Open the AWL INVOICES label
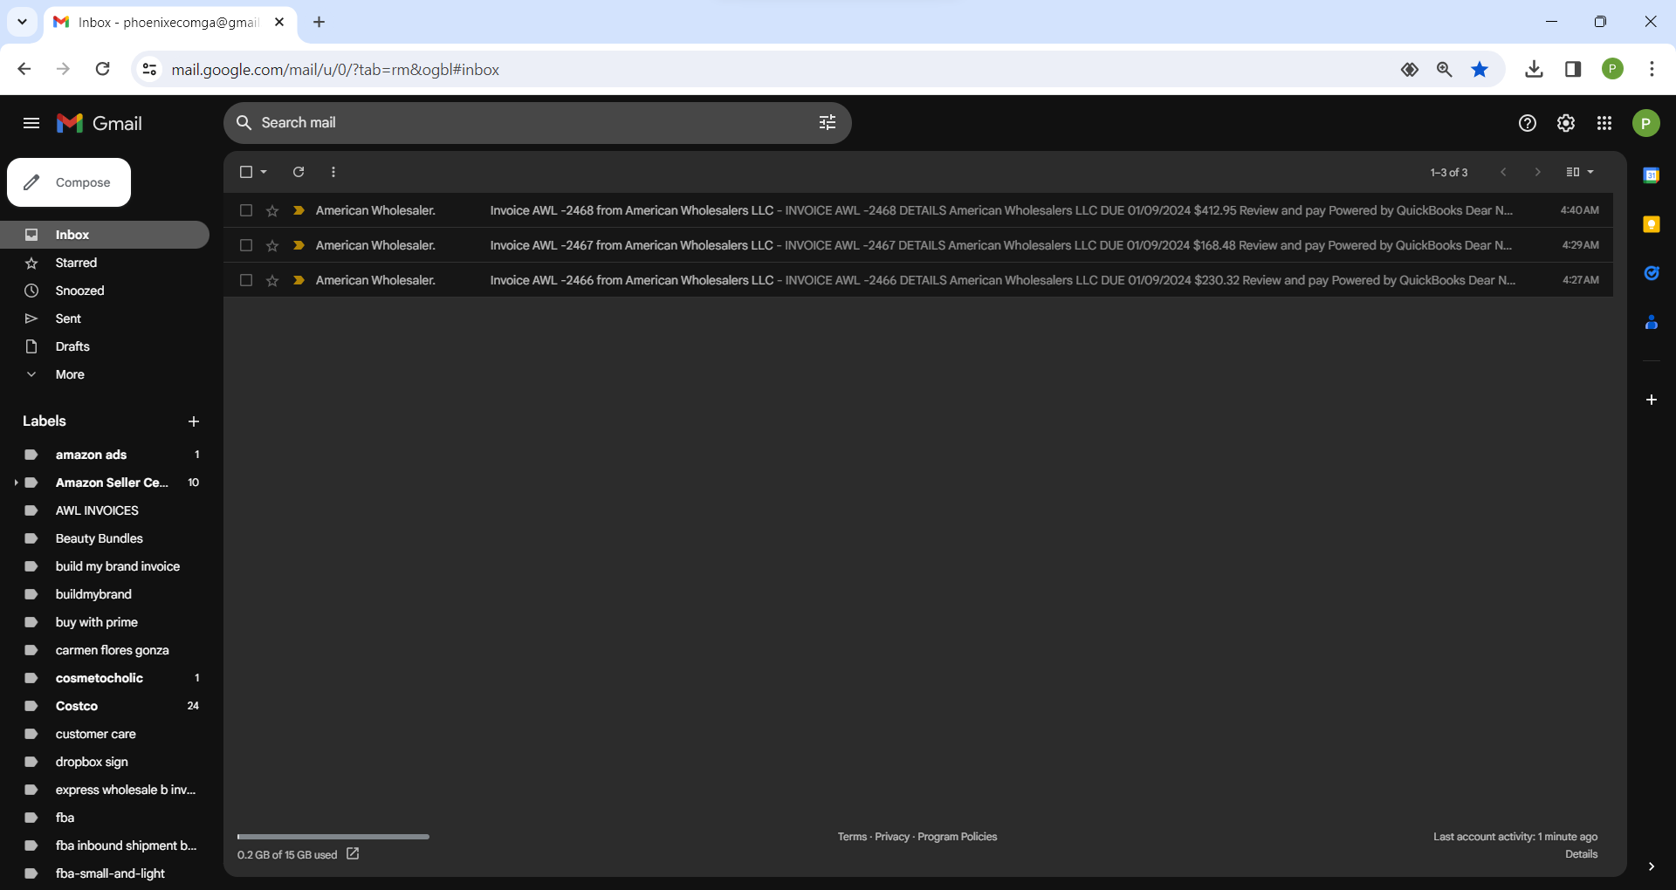 105,510
